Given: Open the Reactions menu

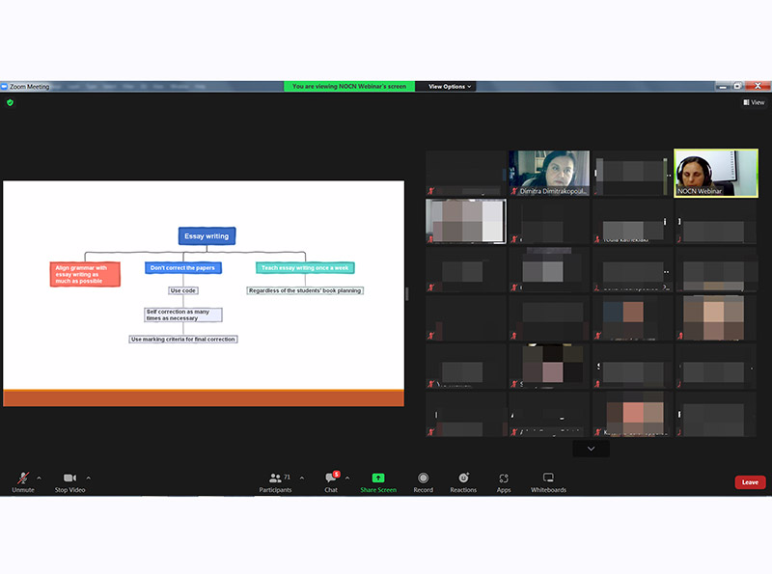Looking at the screenshot, I should point(463,481).
